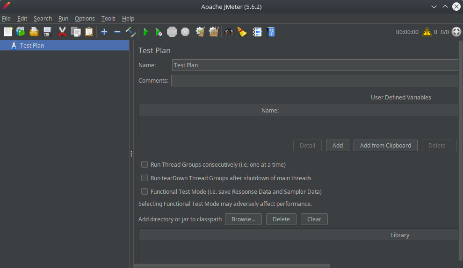Save the test plan with floppy icon

pyautogui.click(x=47, y=32)
